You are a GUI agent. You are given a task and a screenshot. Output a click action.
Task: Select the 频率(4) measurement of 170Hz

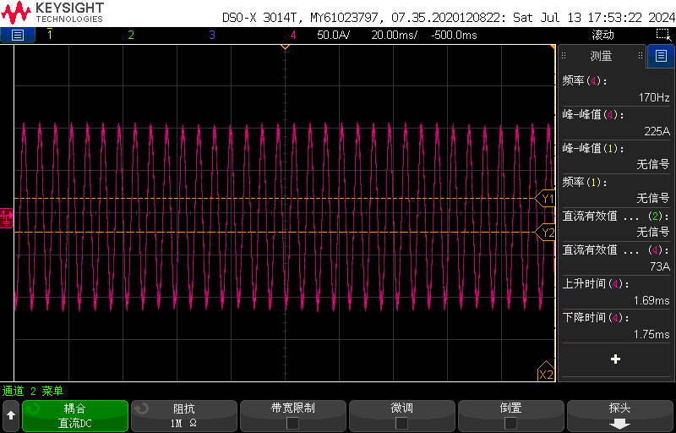pos(616,89)
